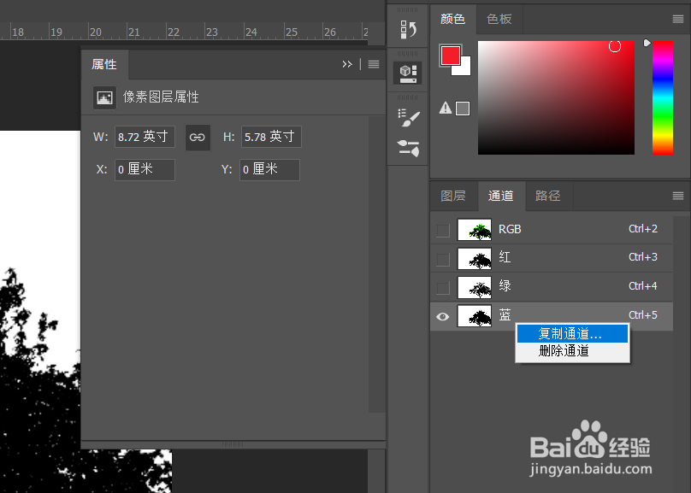691x493 pixels.
Task: Select the 蓝 channel thumbnail
Action: click(474, 316)
